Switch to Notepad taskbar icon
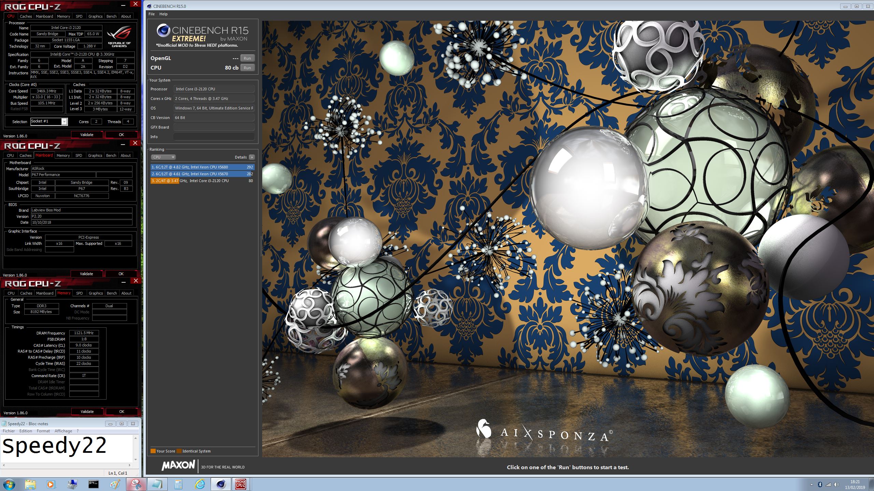874x491 pixels. (157, 484)
